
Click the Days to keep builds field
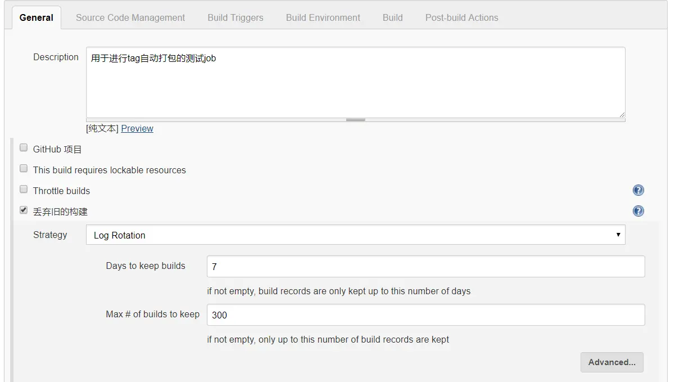tap(425, 267)
